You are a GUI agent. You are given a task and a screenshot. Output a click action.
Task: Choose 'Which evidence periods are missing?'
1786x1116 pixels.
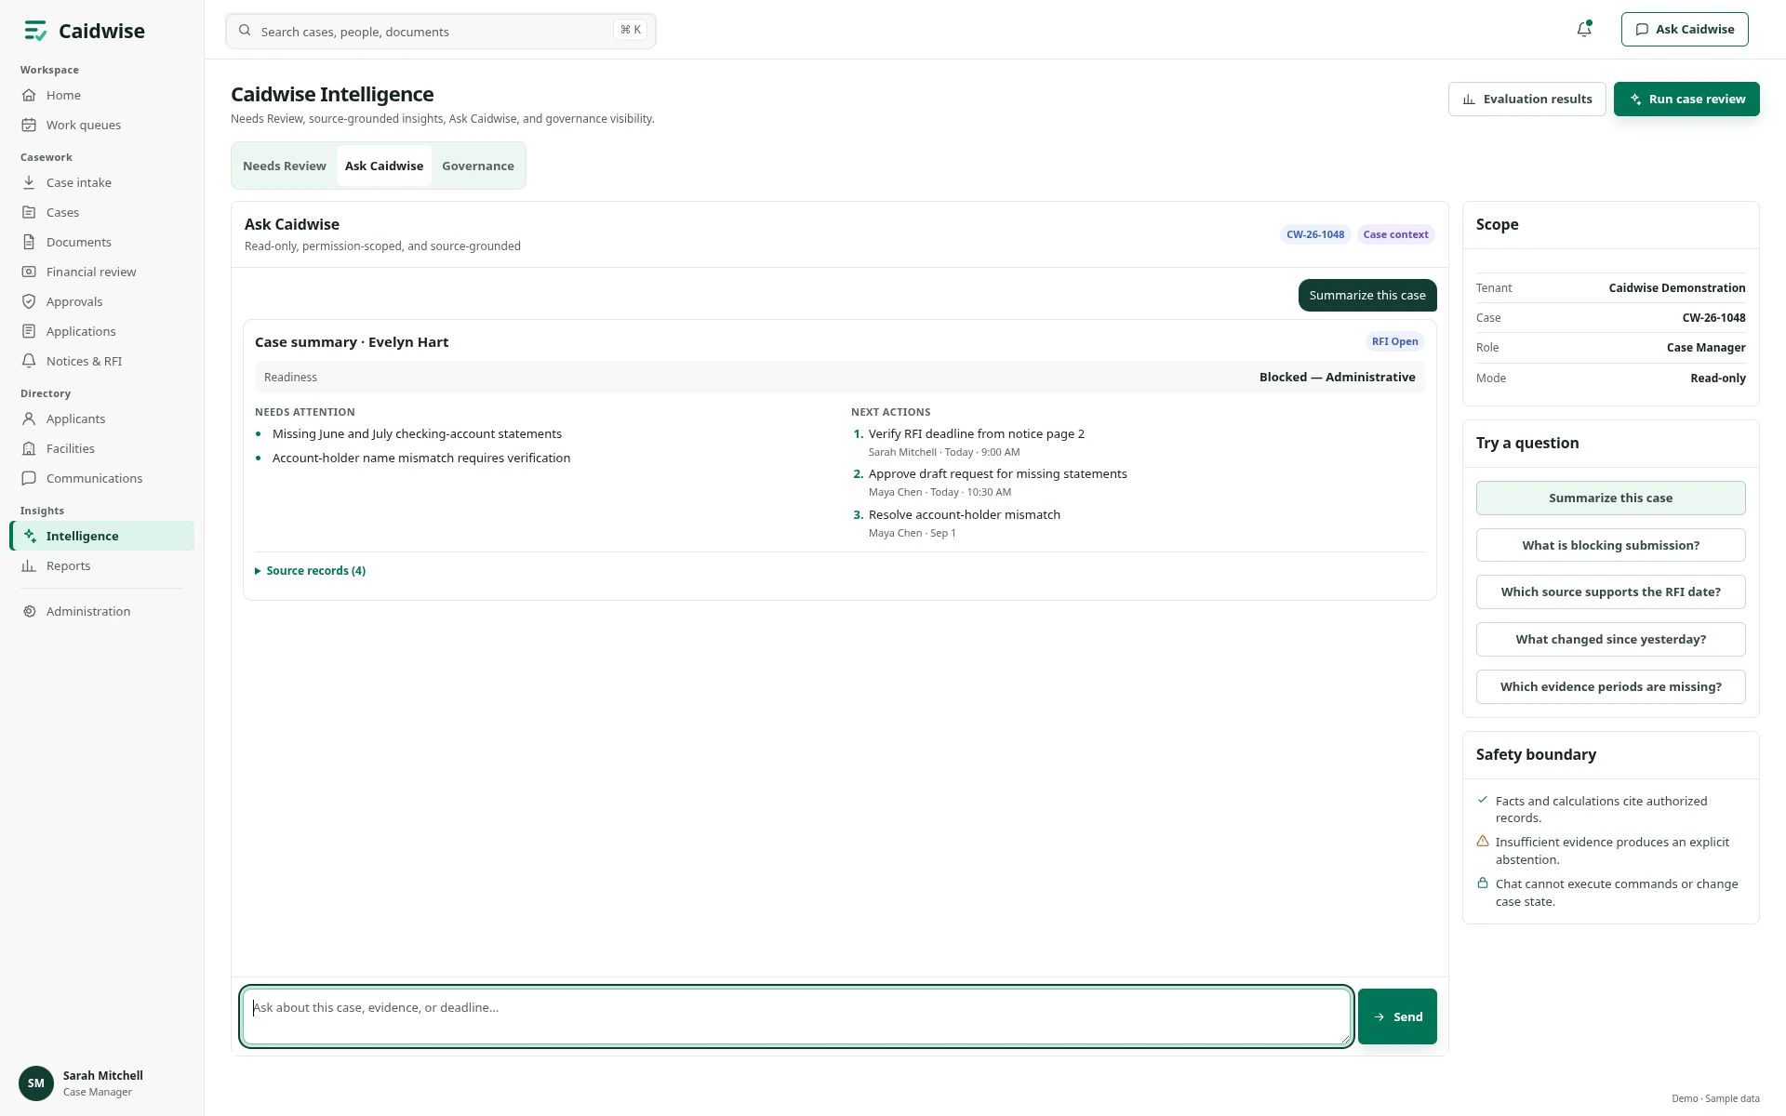click(x=1610, y=686)
